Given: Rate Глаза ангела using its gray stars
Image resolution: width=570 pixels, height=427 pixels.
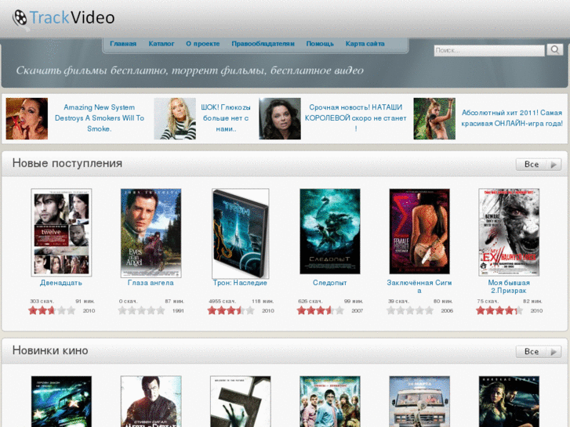Looking at the screenshot, I should [x=142, y=310].
